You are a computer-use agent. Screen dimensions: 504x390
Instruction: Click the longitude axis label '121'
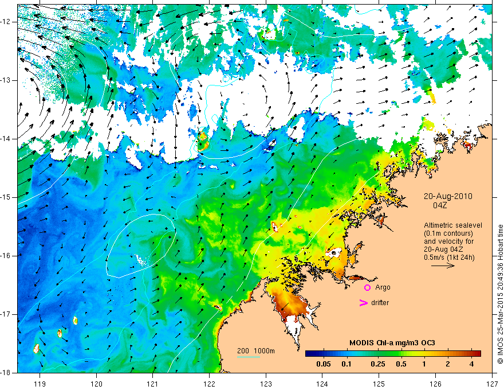coord(153,384)
